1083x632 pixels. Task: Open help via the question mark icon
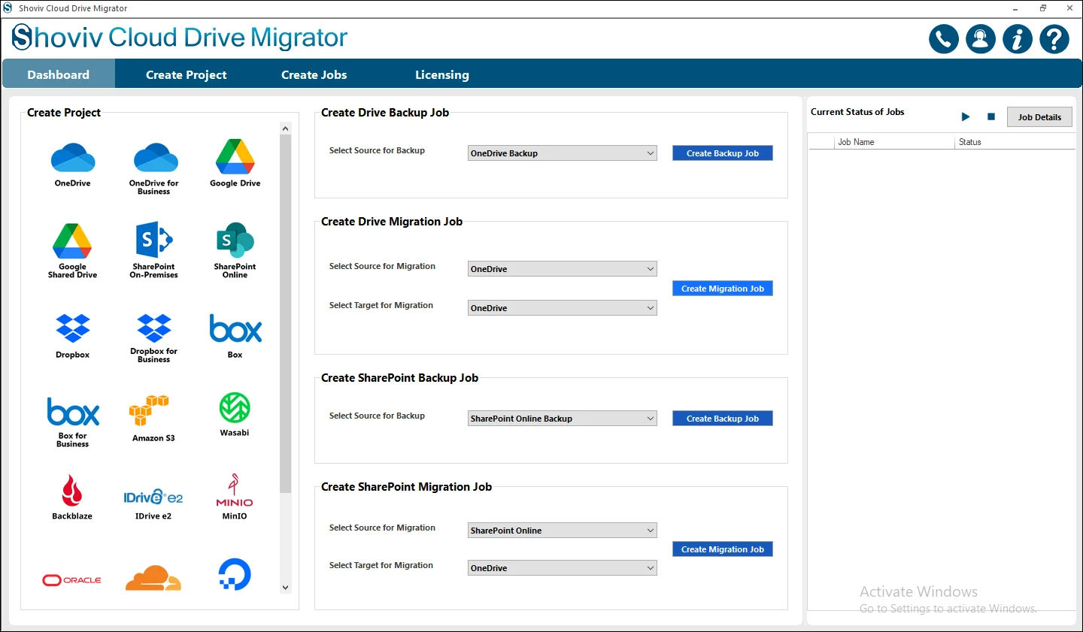point(1054,39)
